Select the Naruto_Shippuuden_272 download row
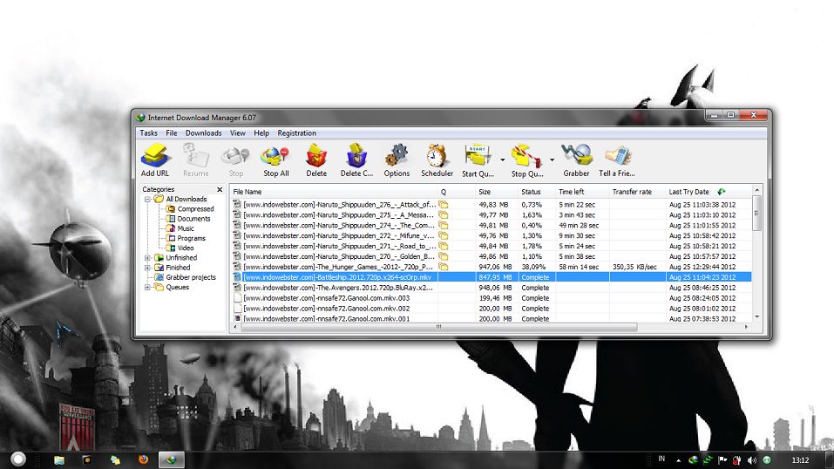The image size is (834, 469). click(492, 236)
